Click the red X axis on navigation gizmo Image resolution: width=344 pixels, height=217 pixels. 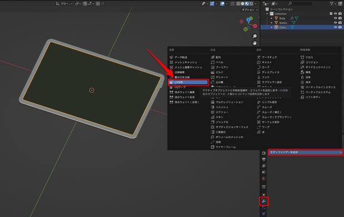[255, 26]
